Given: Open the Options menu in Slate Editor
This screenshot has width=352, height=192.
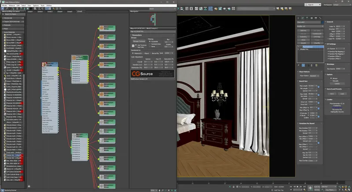Looking at the screenshot, I should pos(36,6).
